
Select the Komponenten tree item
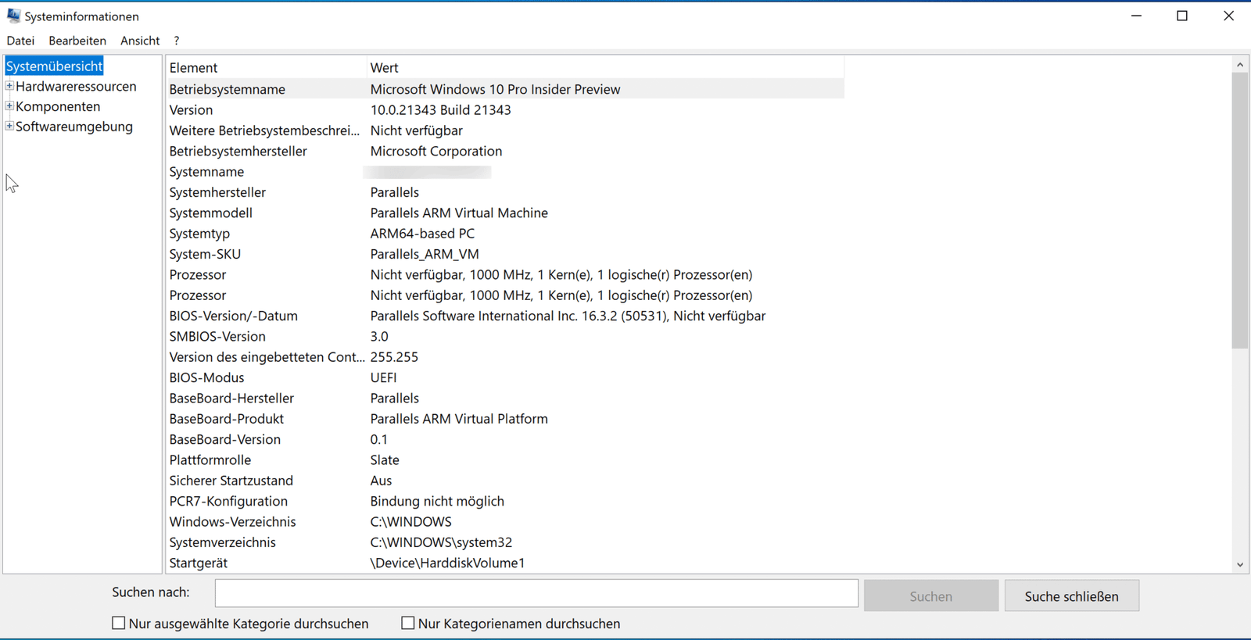[58, 107]
